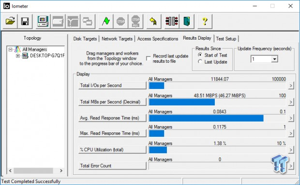300x185 pixels.
Task: Open the Avg. Read Response Time arrow
Action: click(x=291, y=118)
